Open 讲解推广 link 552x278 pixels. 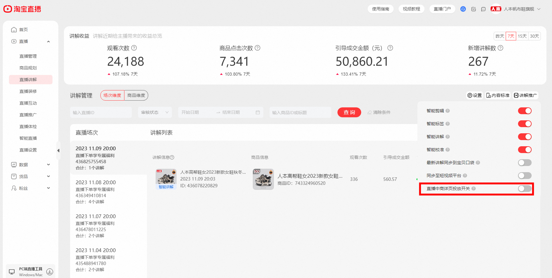(x=525, y=95)
